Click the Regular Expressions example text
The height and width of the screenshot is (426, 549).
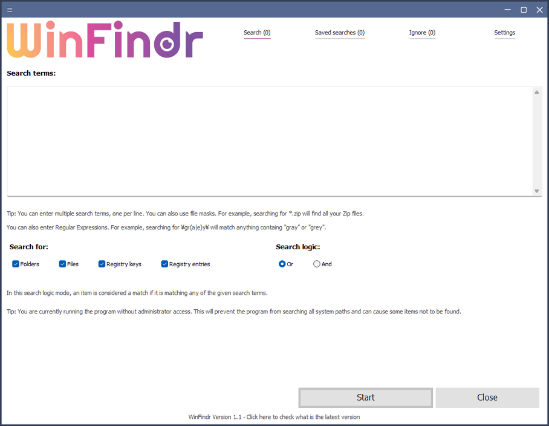pyautogui.click(x=166, y=228)
